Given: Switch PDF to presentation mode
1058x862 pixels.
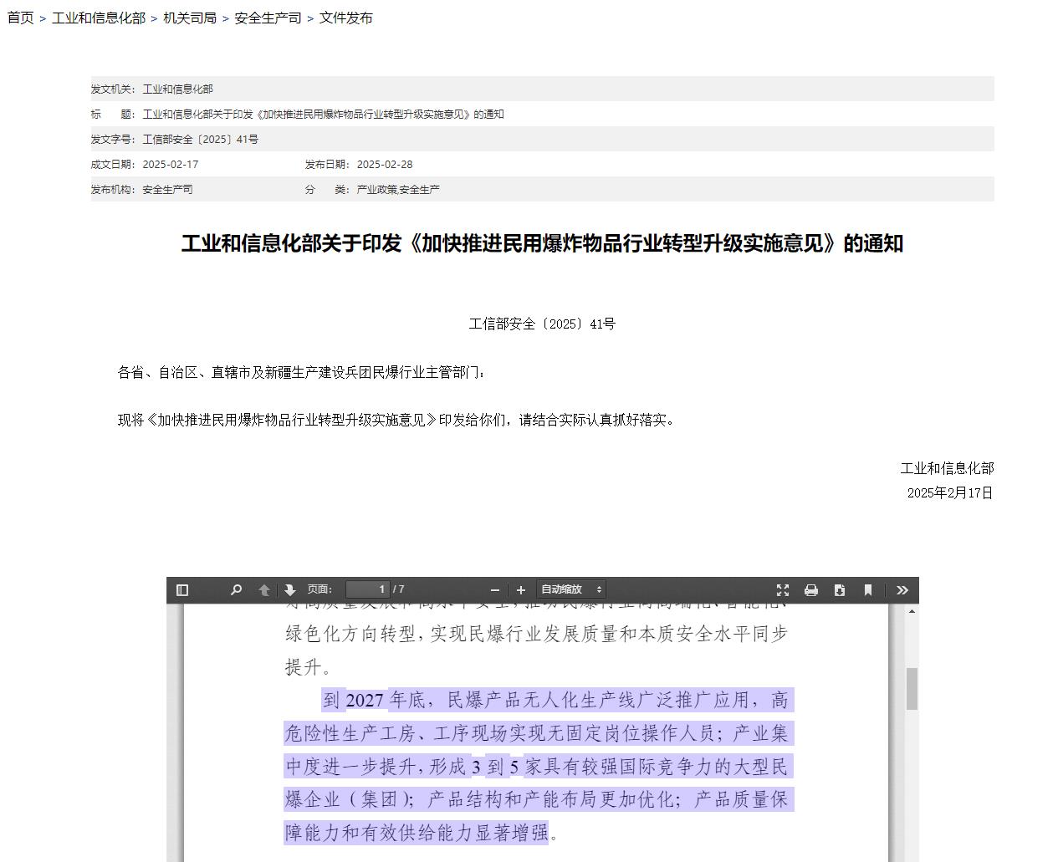Looking at the screenshot, I should coord(783,590).
